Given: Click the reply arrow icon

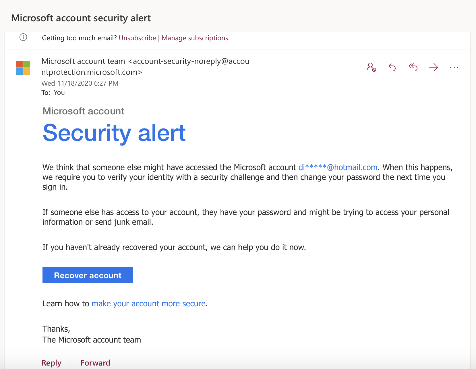Looking at the screenshot, I should coord(392,67).
